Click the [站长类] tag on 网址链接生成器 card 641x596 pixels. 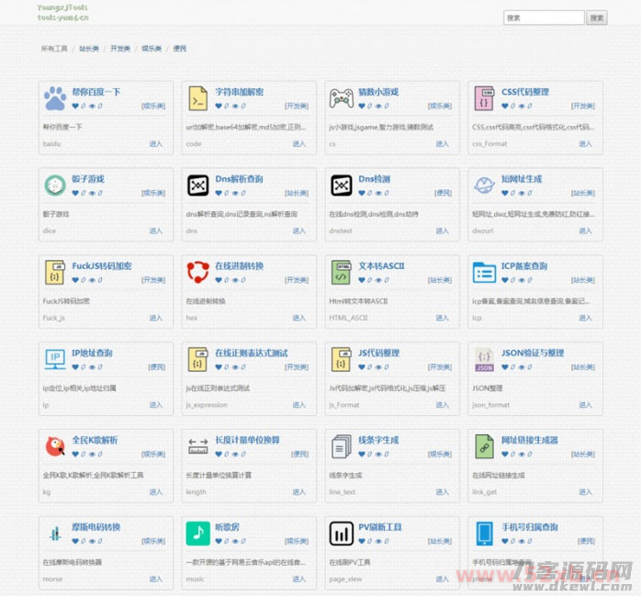pyautogui.click(x=582, y=455)
